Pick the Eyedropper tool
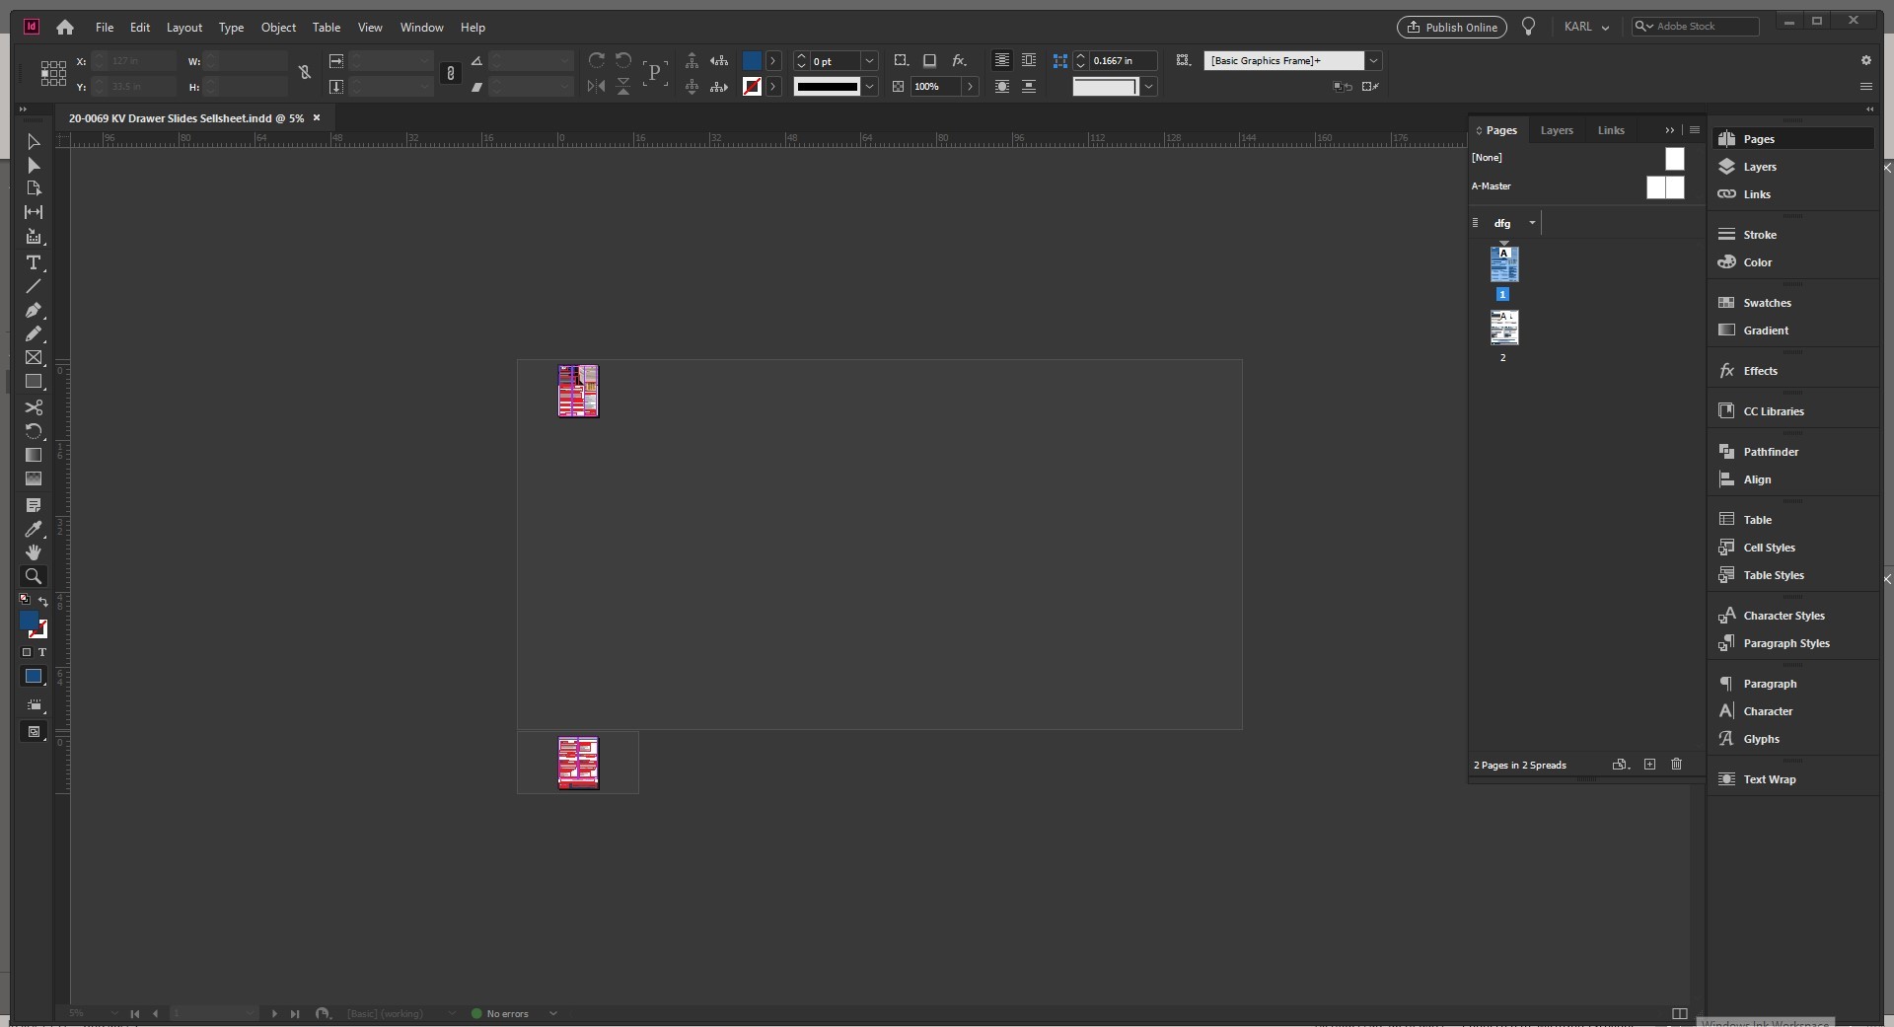 click(x=34, y=530)
